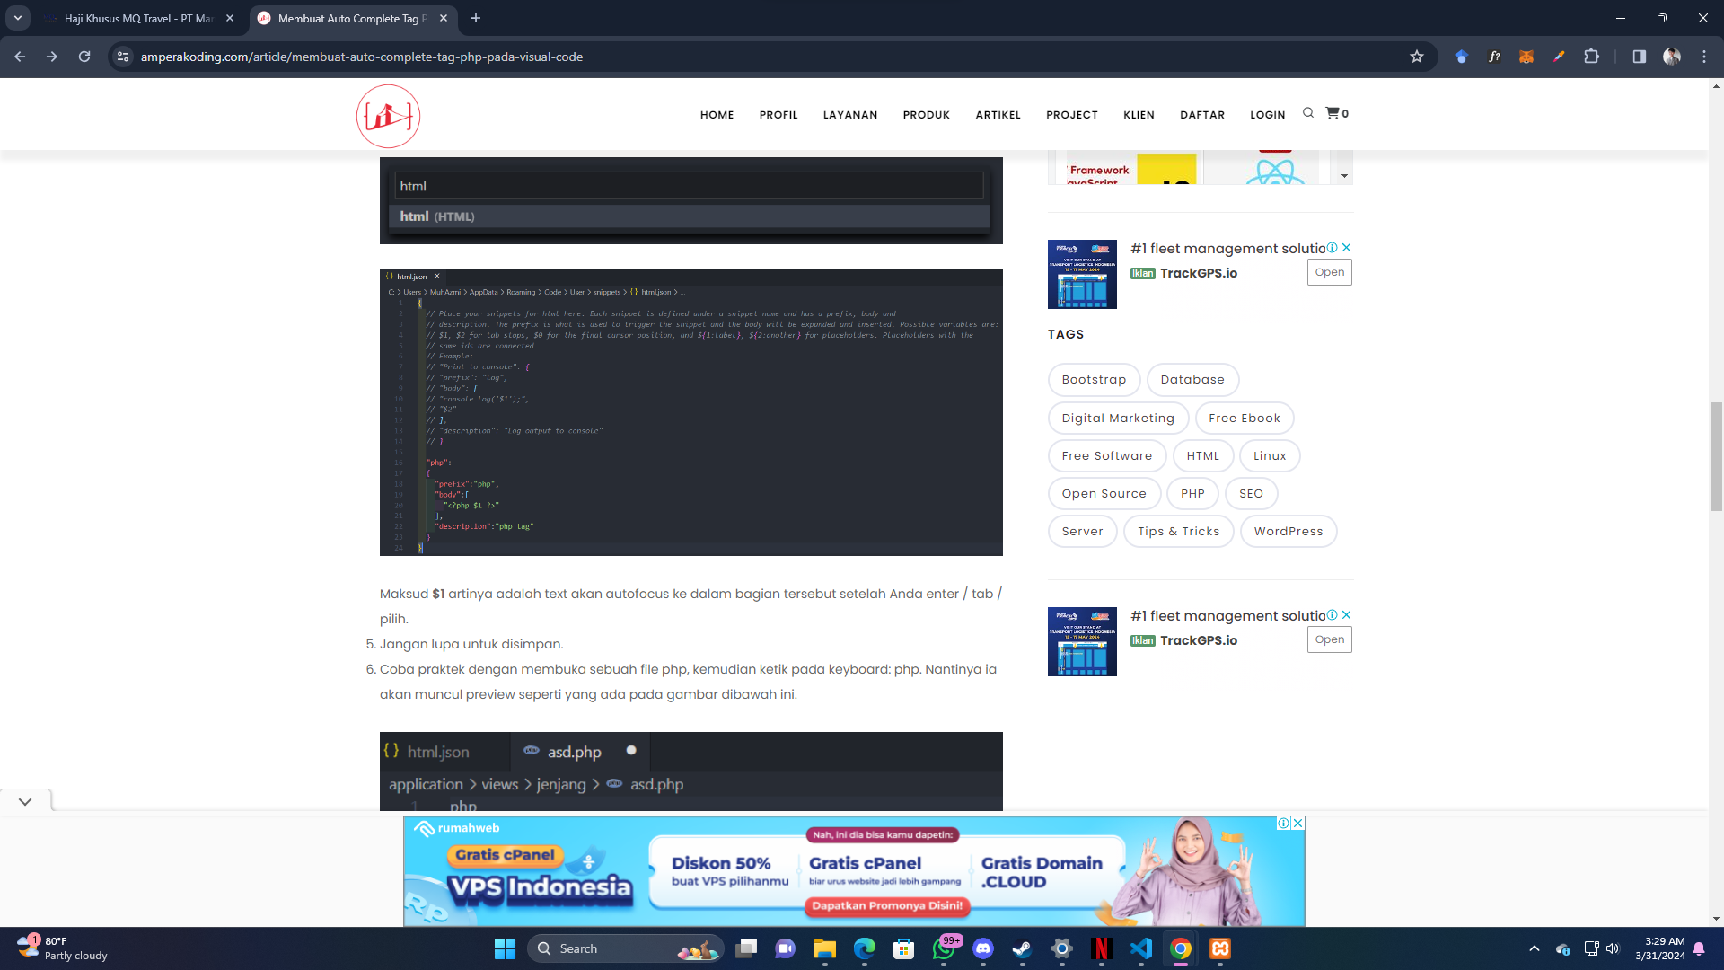Open the ARTIKEL menu item
The image size is (1724, 970).
(998, 115)
